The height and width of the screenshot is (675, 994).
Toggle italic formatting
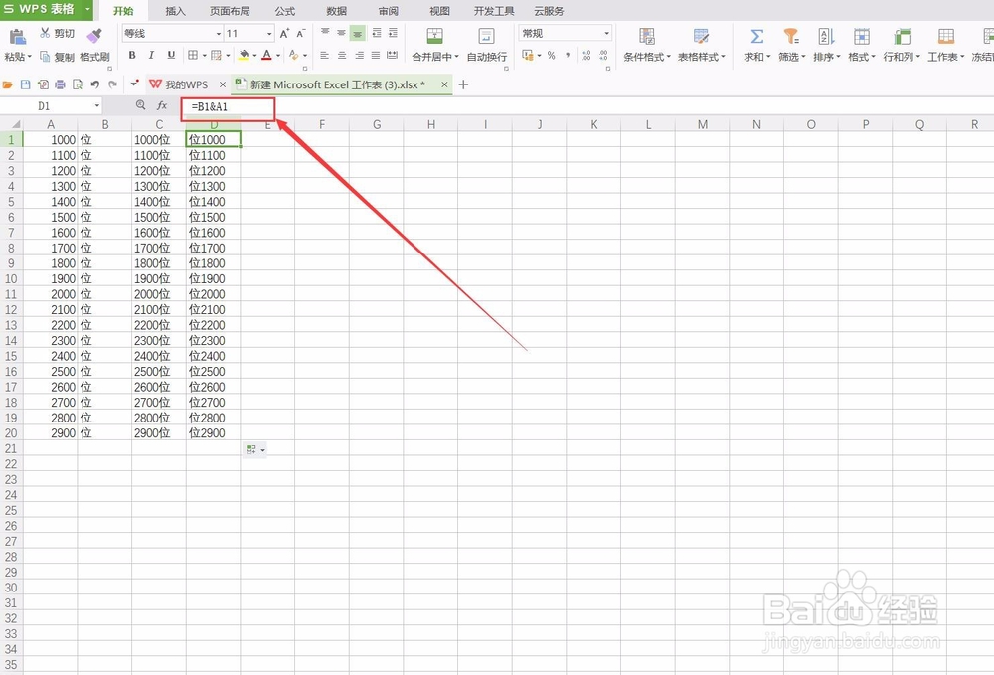(151, 55)
